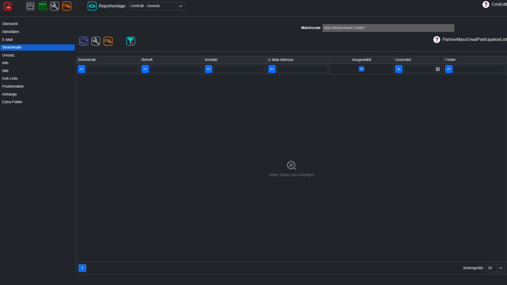
Task: Click the Betreff filter text field
Action: click(176, 69)
